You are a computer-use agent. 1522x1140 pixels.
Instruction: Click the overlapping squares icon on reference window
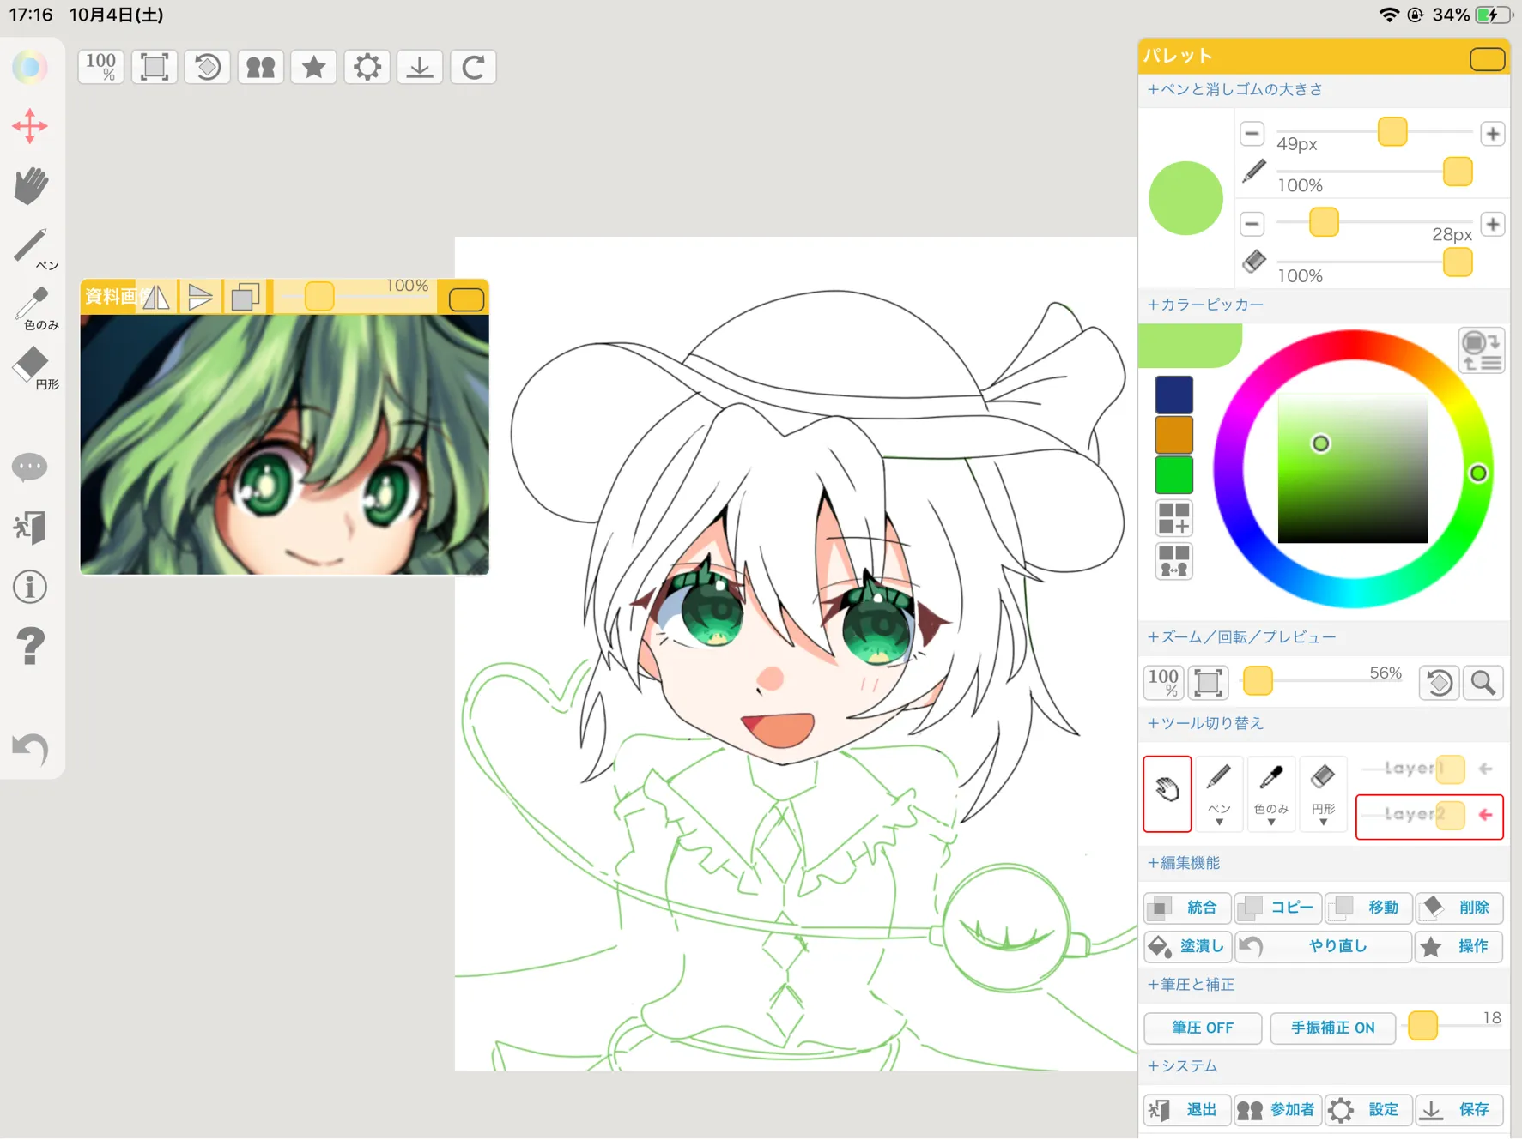click(x=246, y=298)
